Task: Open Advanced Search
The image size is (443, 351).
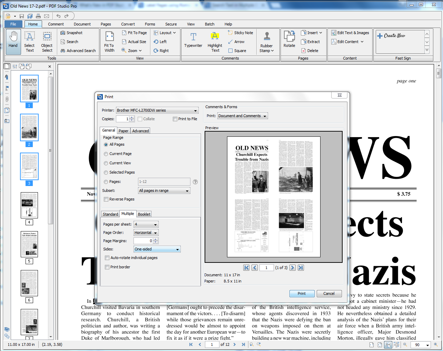Action: [x=78, y=51]
